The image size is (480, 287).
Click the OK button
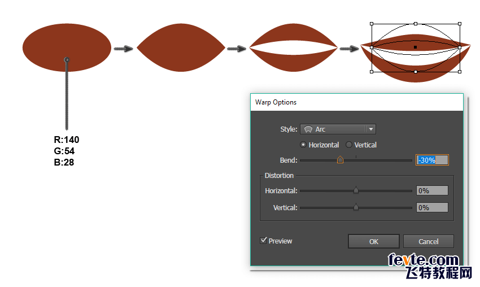click(x=373, y=241)
